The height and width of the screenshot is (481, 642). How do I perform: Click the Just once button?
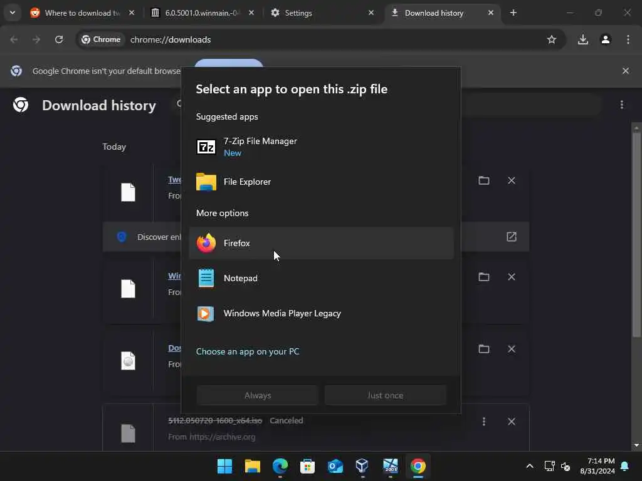386,395
